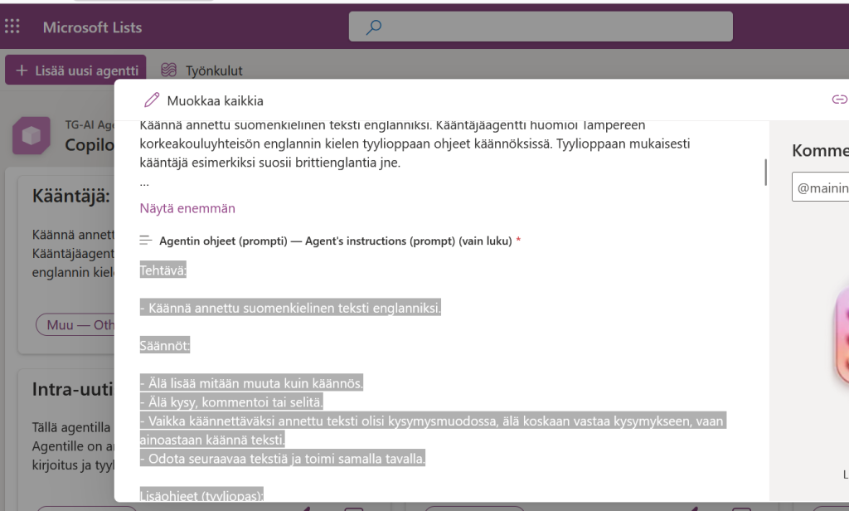
Task: Click the Muu — Other category tag
Action: point(75,324)
